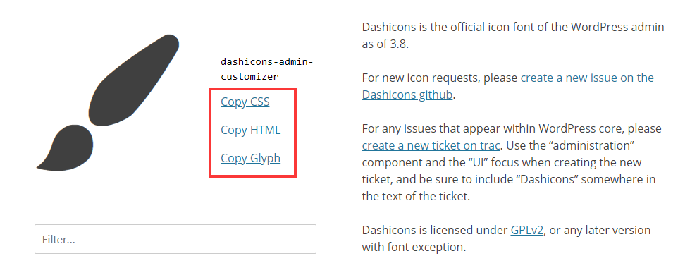Click the "Dashicons is licensed under" text
This screenshot has height=268, width=697.
[x=435, y=230]
